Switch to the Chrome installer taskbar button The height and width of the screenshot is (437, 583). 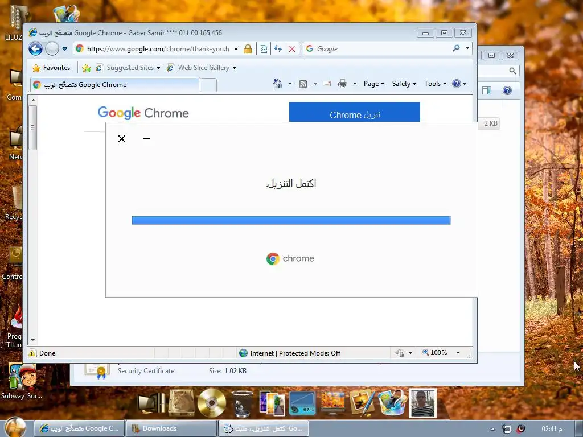[x=263, y=428]
